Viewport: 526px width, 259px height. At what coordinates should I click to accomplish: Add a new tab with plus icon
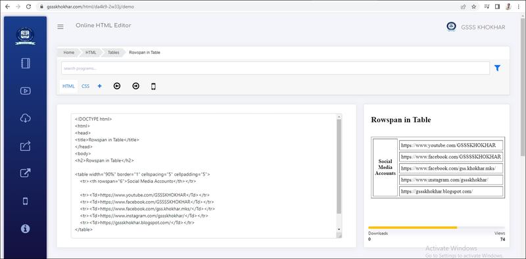(x=100, y=86)
